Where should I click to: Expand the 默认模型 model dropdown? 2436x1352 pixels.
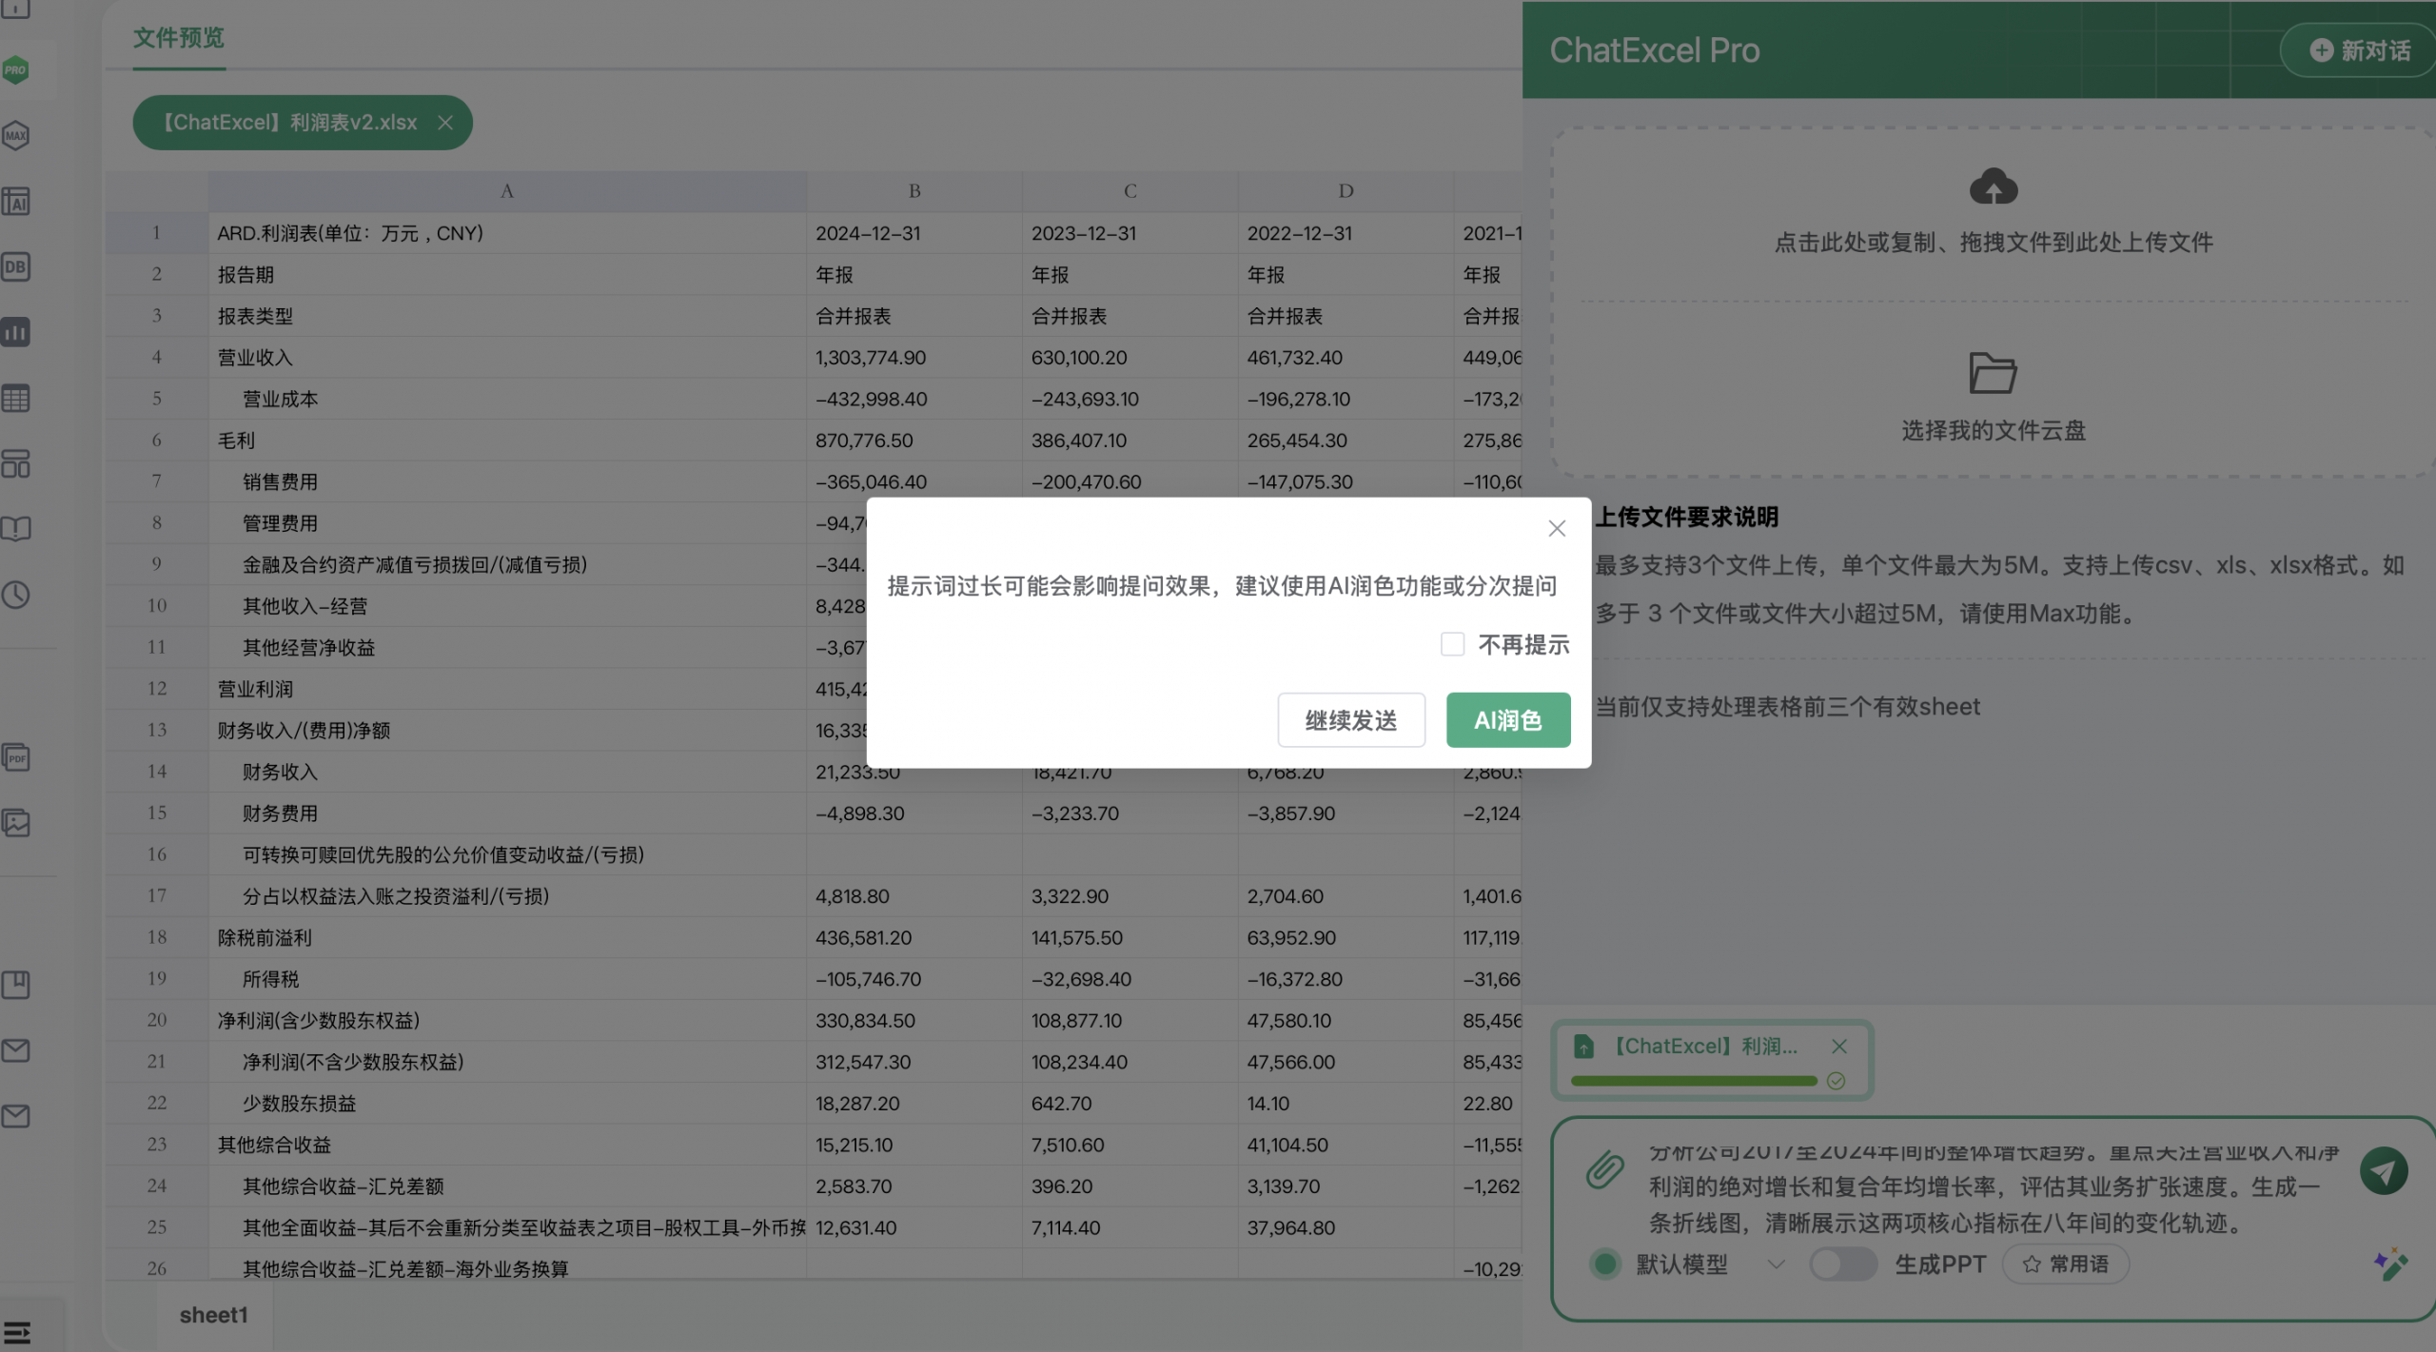click(1776, 1264)
